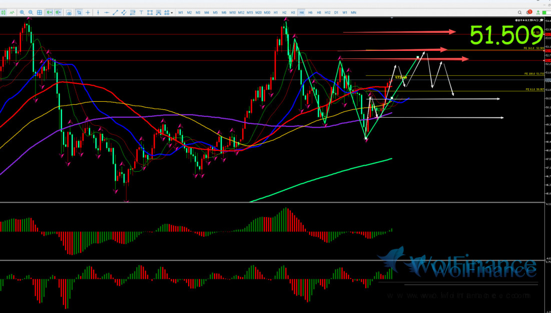551x313 pixels.
Task: Click the FE 100.0 Fibonacci level line
Action: click(450, 76)
